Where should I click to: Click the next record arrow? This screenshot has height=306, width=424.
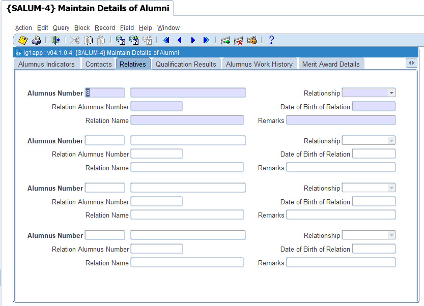pos(193,40)
